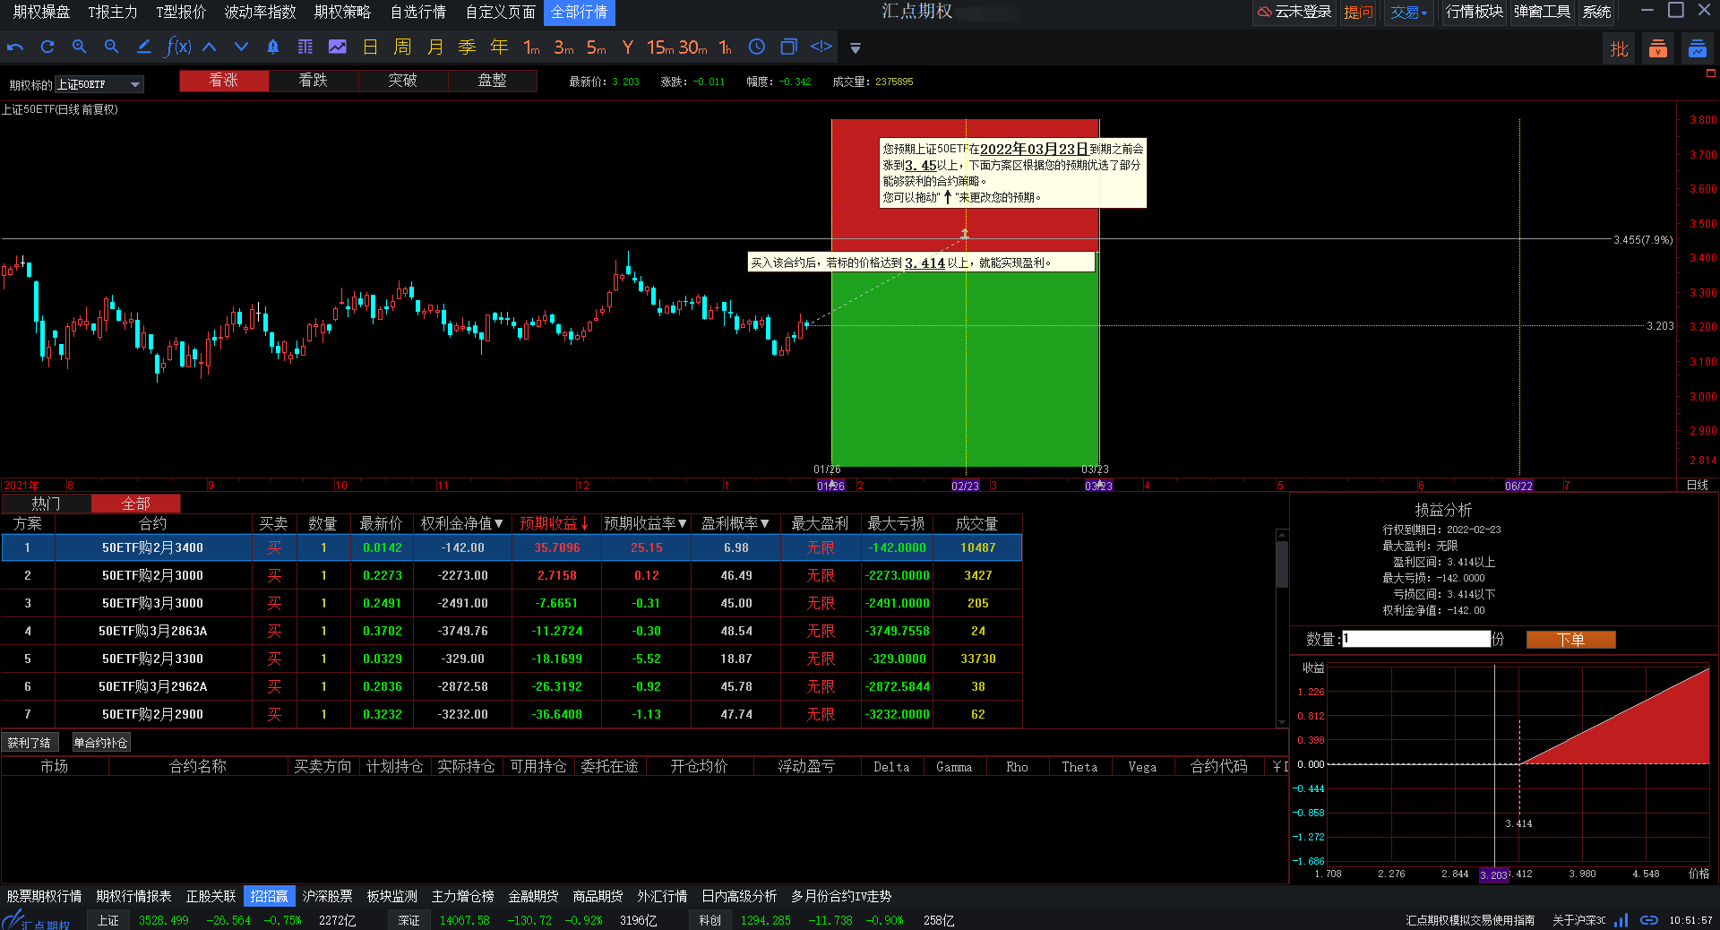Click the refresh icon in toolbar

point(47,47)
